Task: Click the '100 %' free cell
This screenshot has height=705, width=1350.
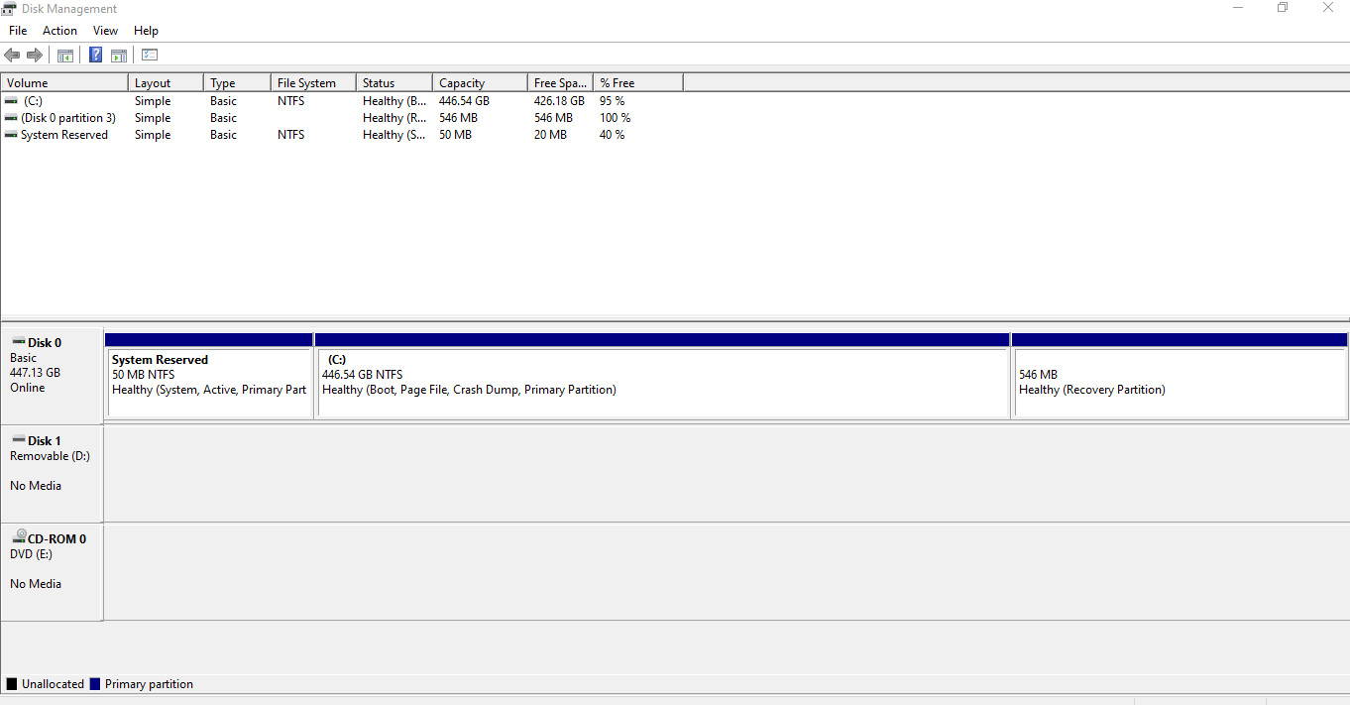Action: pos(616,118)
